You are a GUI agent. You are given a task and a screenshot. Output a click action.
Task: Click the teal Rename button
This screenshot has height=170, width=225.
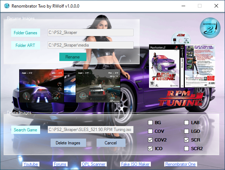(73, 57)
